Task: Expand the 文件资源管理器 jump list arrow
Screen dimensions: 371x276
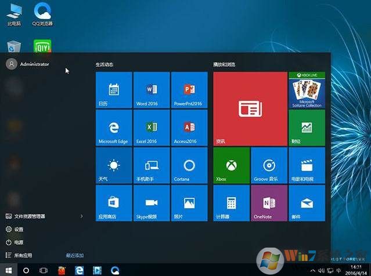Action: click(81, 216)
